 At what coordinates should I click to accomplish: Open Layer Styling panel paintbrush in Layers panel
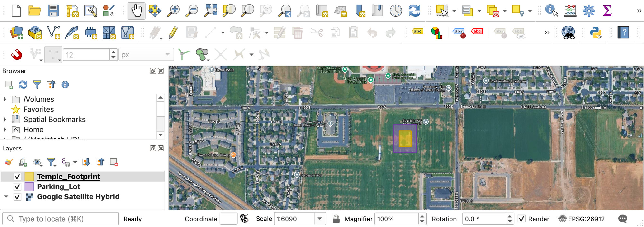pos(9,162)
